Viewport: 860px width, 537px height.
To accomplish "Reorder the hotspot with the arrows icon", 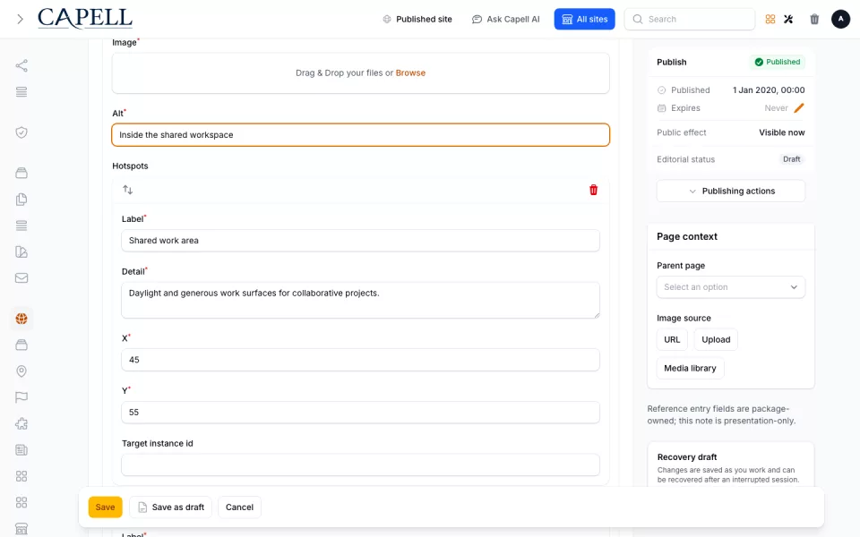I will point(128,190).
